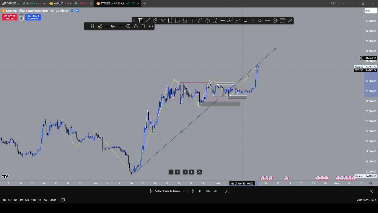This screenshot has height=213, width=378.
Task: Open chart time axis settings gear
Action: pyautogui.click(x=371, y=183)
